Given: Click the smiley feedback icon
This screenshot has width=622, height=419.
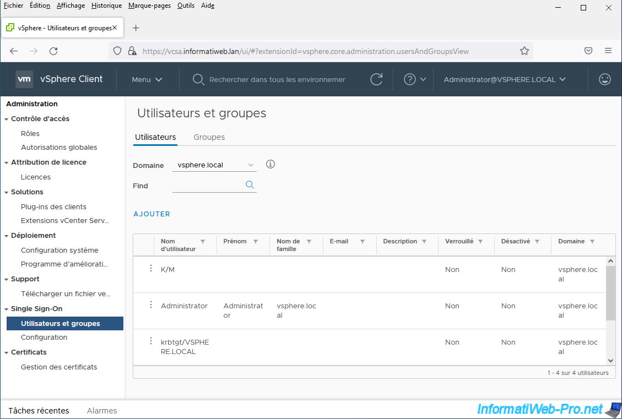Looking at the screenshot, I should pyautogui.click(x=604, y=79).
